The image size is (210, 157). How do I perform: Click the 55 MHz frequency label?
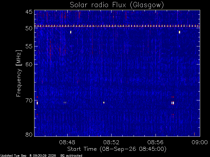[29, 46]
